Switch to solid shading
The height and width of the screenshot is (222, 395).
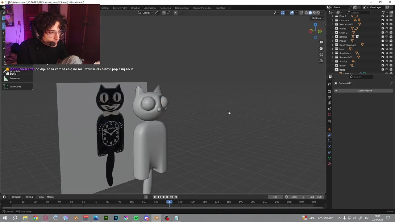coord(310,13)
